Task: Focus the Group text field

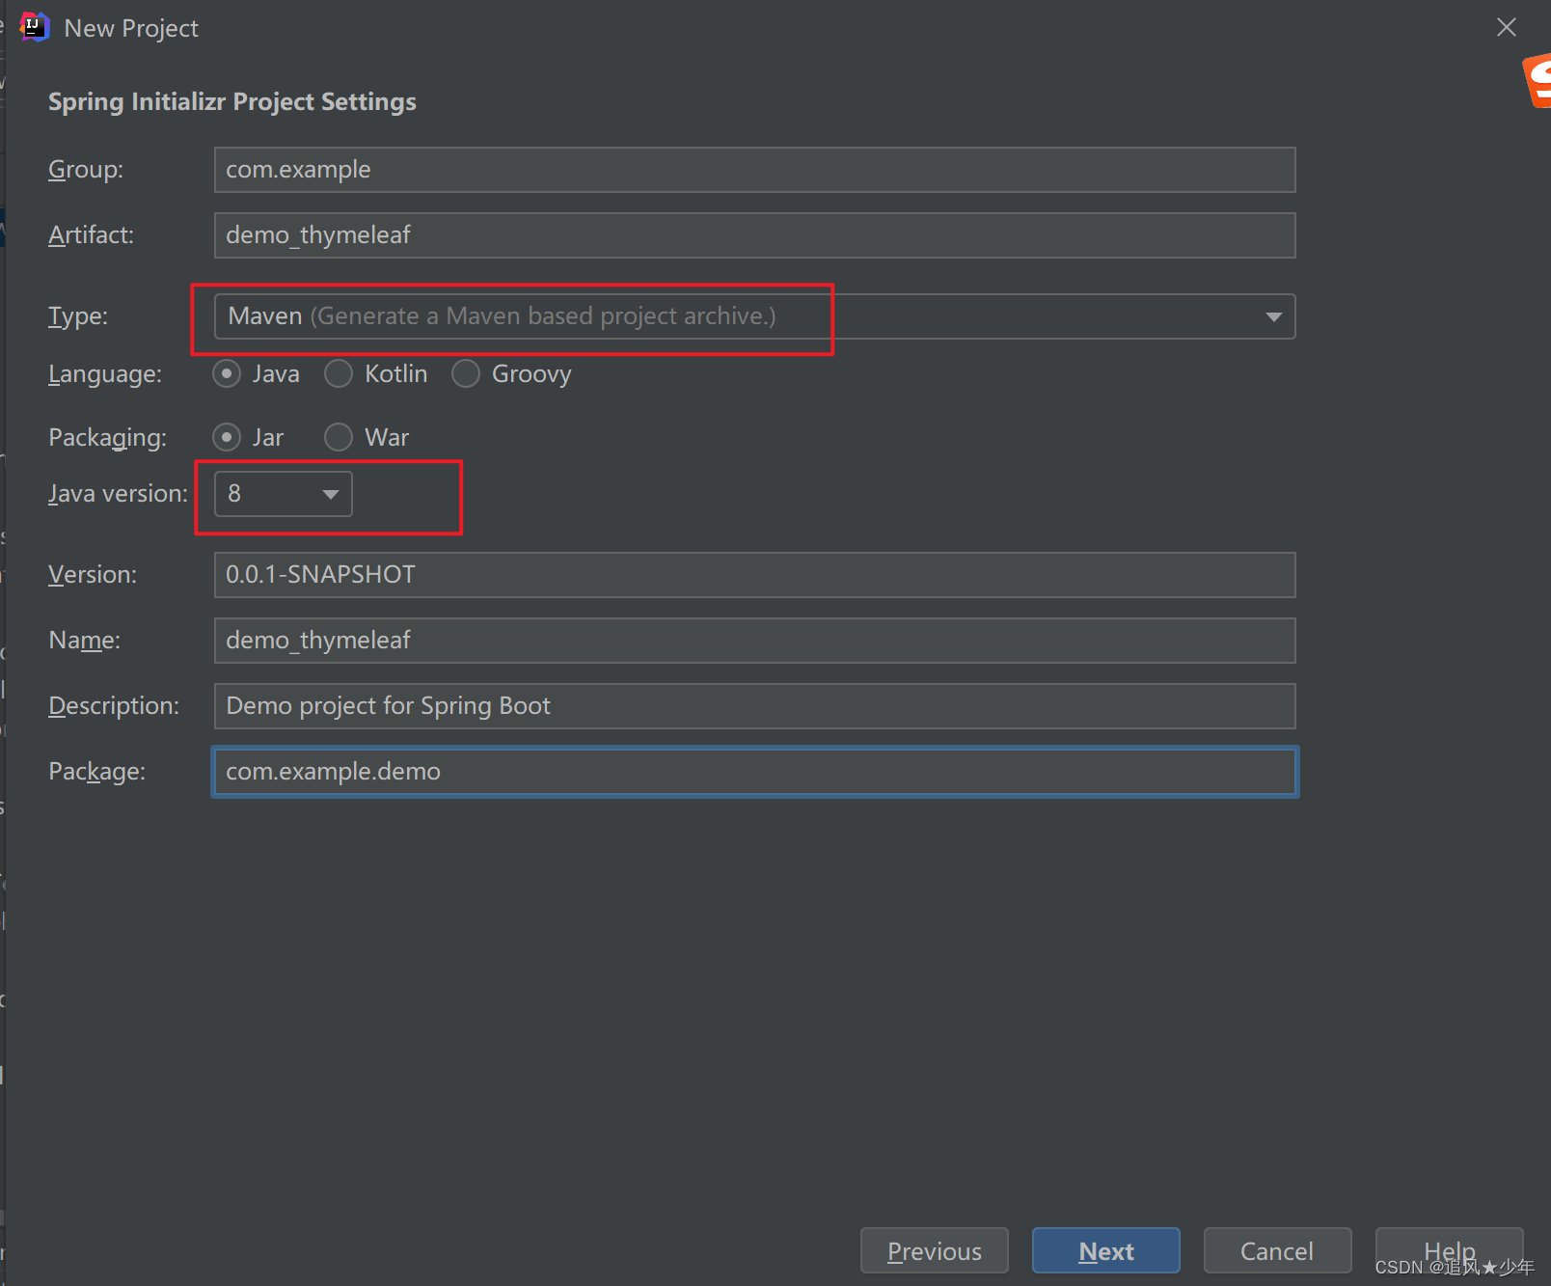Action: point(754,170)
